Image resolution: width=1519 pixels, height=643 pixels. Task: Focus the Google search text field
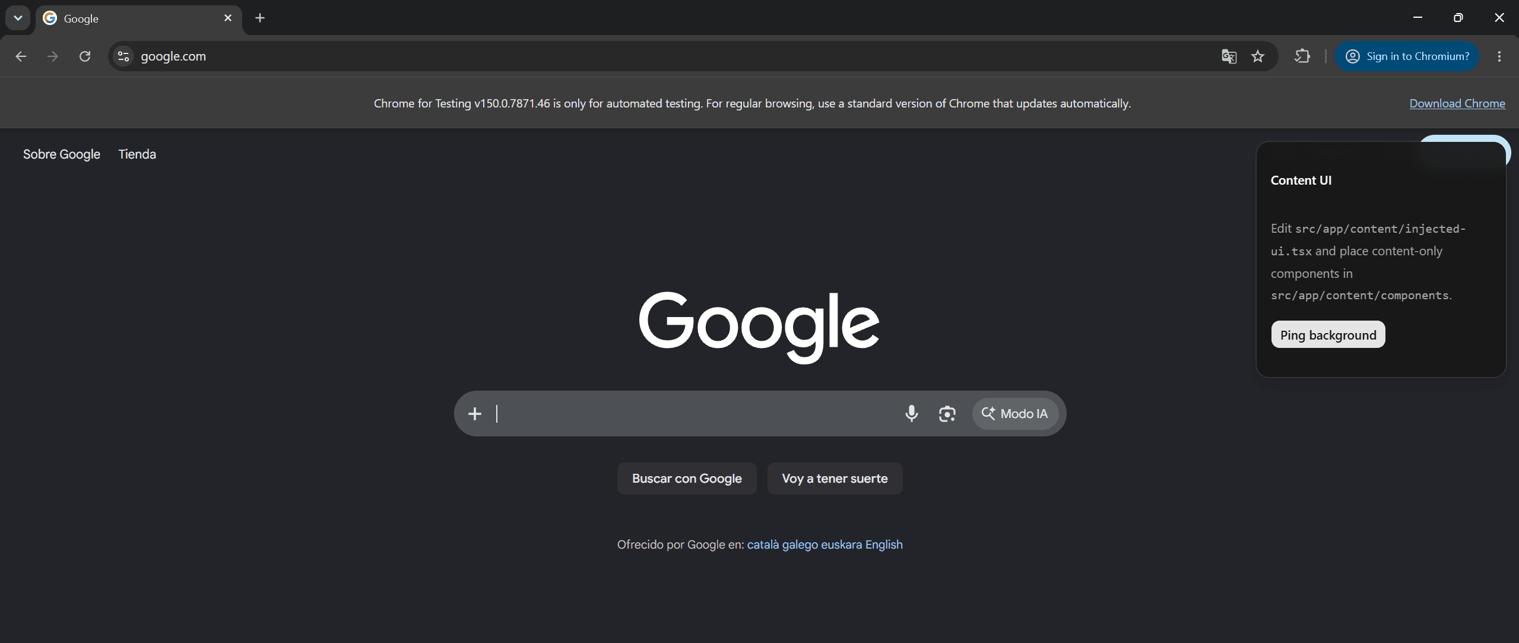click(x=695, y=414)
